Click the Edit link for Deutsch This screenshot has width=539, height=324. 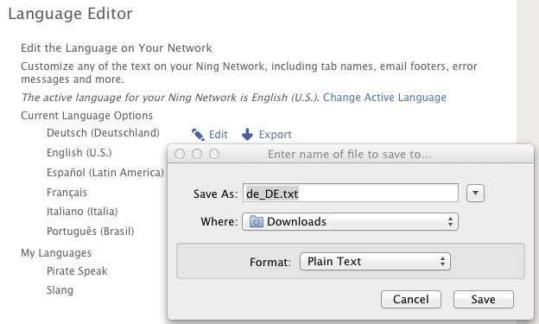tap(219, 135)
